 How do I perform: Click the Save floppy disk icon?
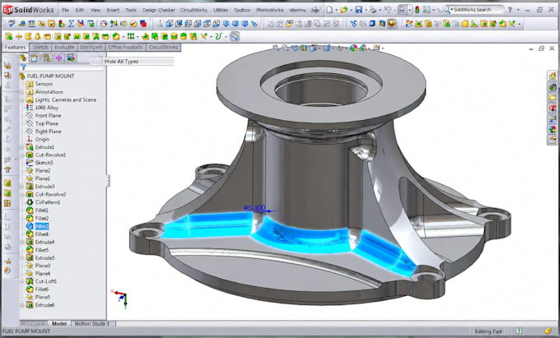[358, 10]
